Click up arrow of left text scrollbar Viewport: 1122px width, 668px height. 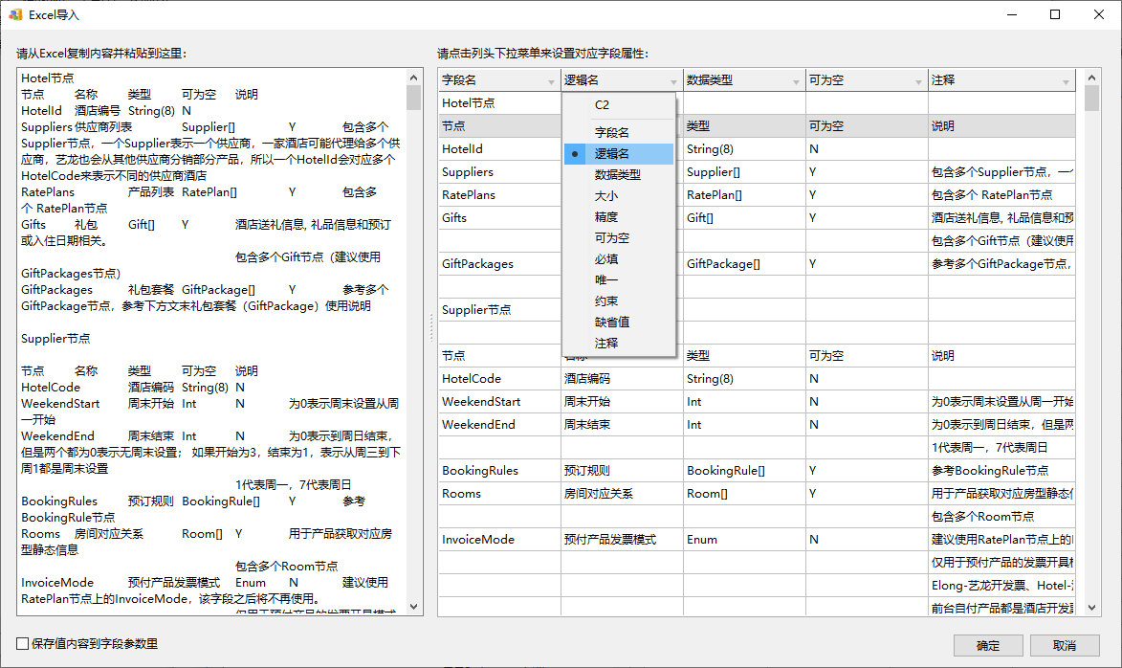(413, 78)
